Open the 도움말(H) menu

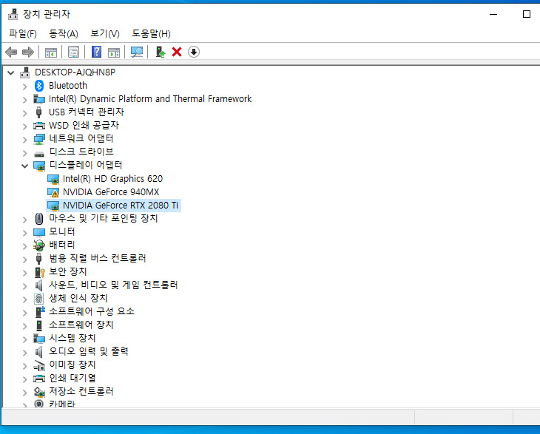[x=151, y=33]
